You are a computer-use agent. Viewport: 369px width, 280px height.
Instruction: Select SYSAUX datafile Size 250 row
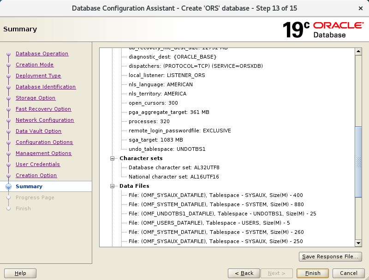[x=216, y=241]
